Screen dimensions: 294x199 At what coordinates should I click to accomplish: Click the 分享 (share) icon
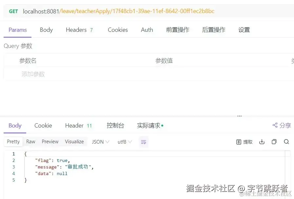281,125
